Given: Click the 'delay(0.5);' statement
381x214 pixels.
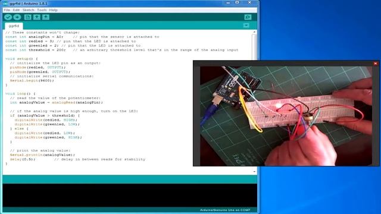Looking at the screenshot, I should pos(23,159).
